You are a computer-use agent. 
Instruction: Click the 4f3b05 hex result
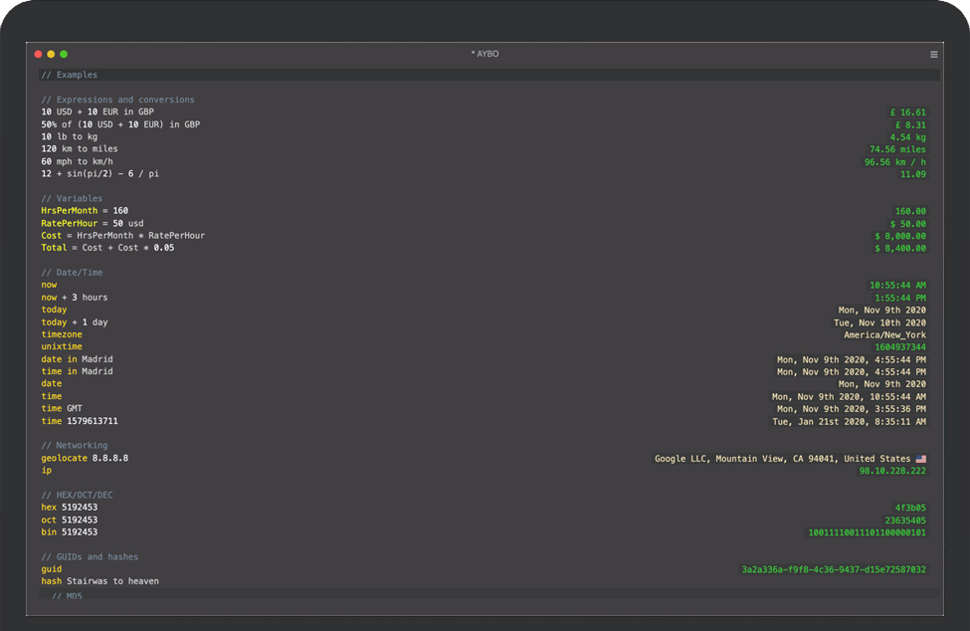click(x=909, y=508)
